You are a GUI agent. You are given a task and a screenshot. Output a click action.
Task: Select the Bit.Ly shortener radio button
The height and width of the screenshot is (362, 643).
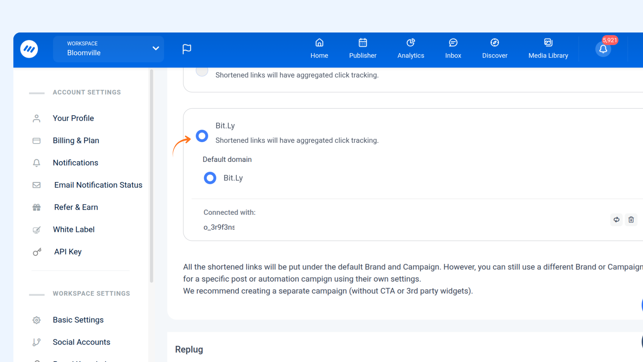[202, 136]
